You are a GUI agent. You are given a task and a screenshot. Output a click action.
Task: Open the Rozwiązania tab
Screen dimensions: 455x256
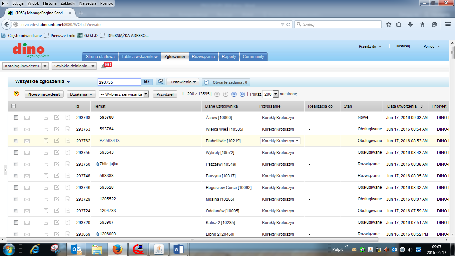click(203, 57)
